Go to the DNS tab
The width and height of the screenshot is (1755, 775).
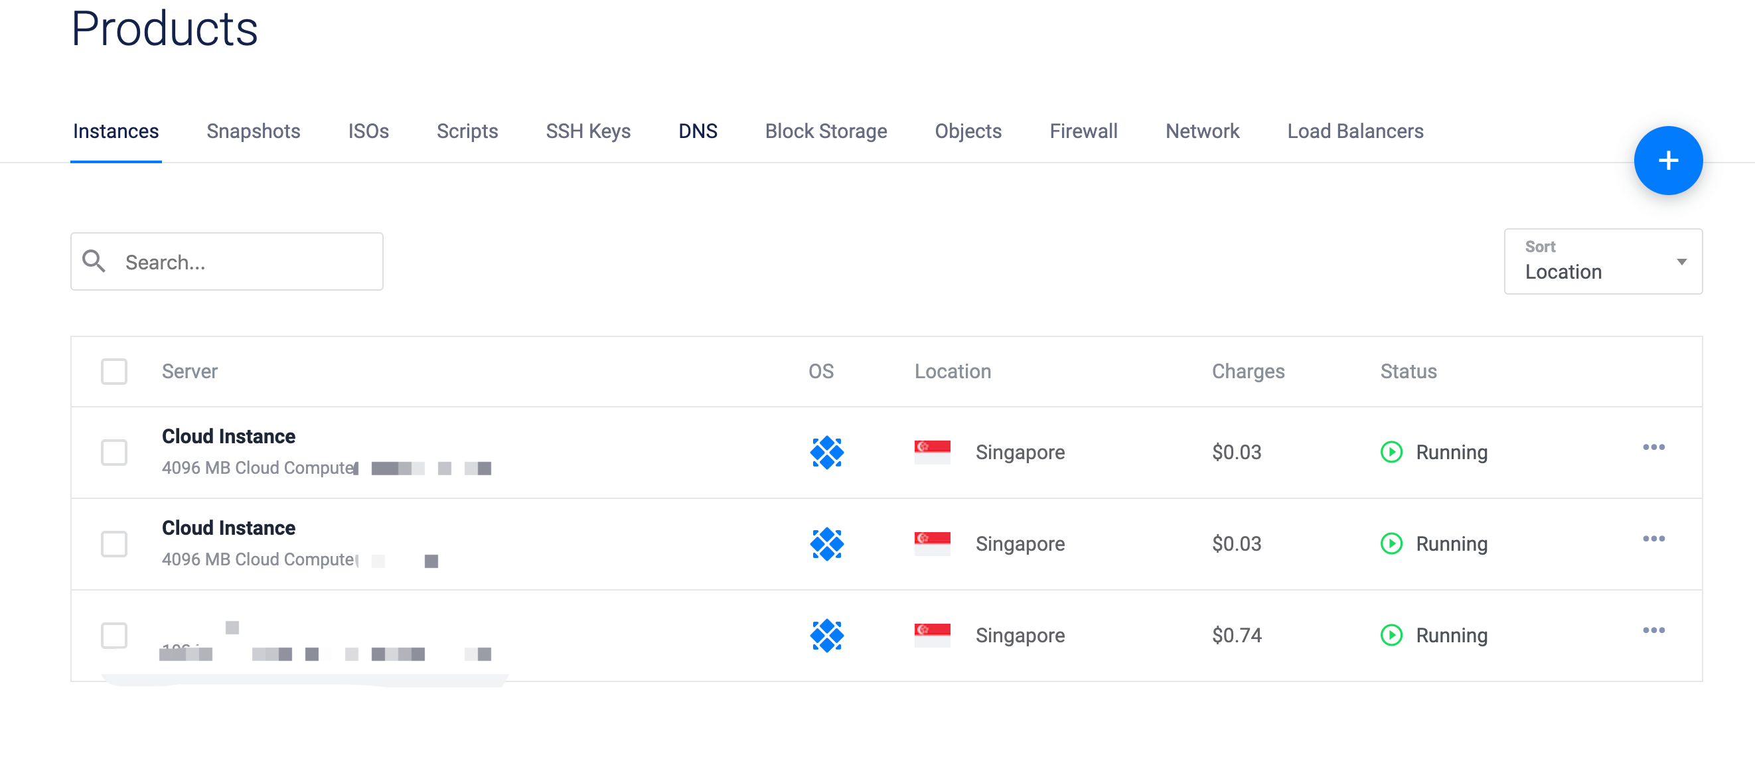coord(697,131)
